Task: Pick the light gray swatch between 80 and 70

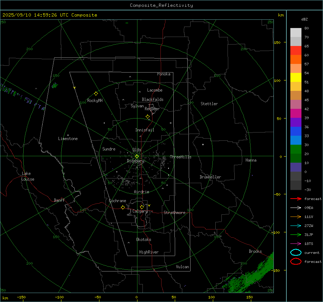Action: (296, 33)
